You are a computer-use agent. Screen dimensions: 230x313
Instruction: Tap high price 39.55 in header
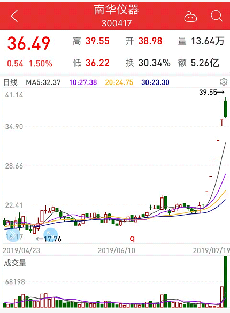click(97, 41)
